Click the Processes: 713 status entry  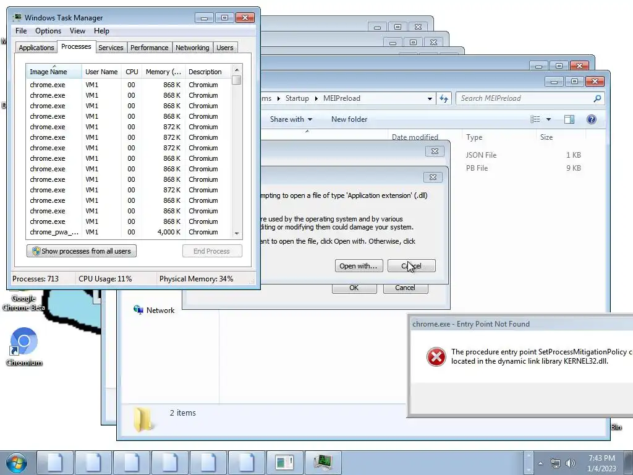[35, 279]
